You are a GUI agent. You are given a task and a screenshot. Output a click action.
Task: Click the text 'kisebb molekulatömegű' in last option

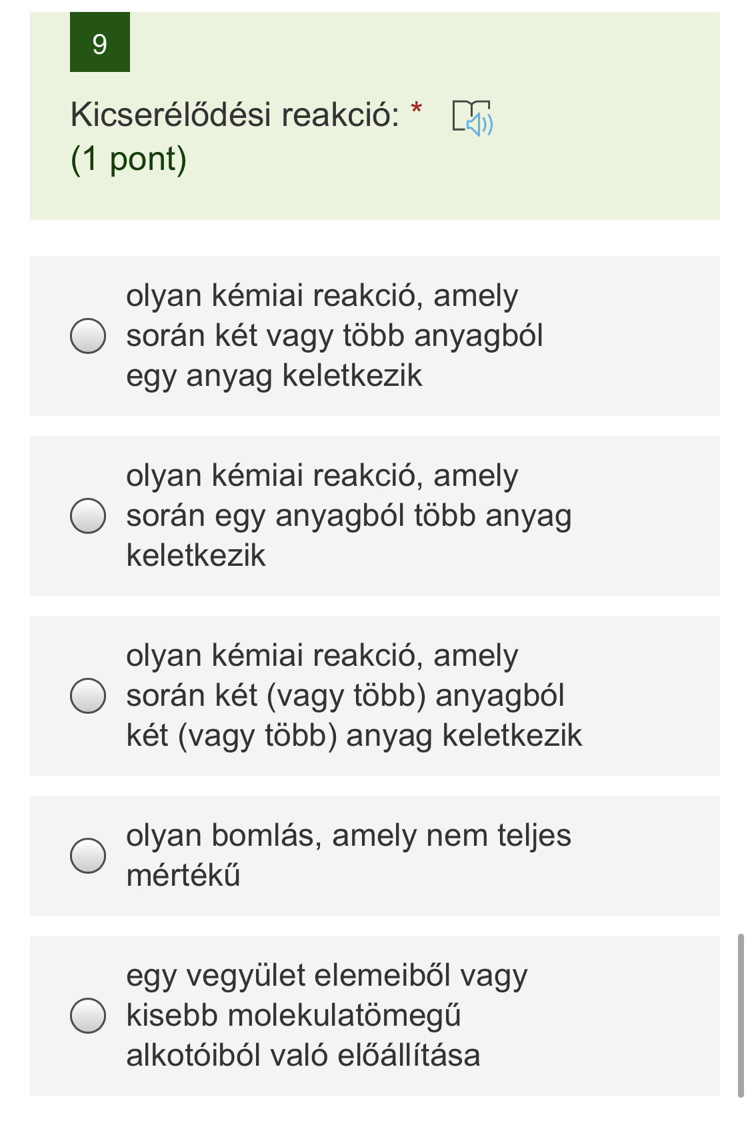tap(294, 1015)
